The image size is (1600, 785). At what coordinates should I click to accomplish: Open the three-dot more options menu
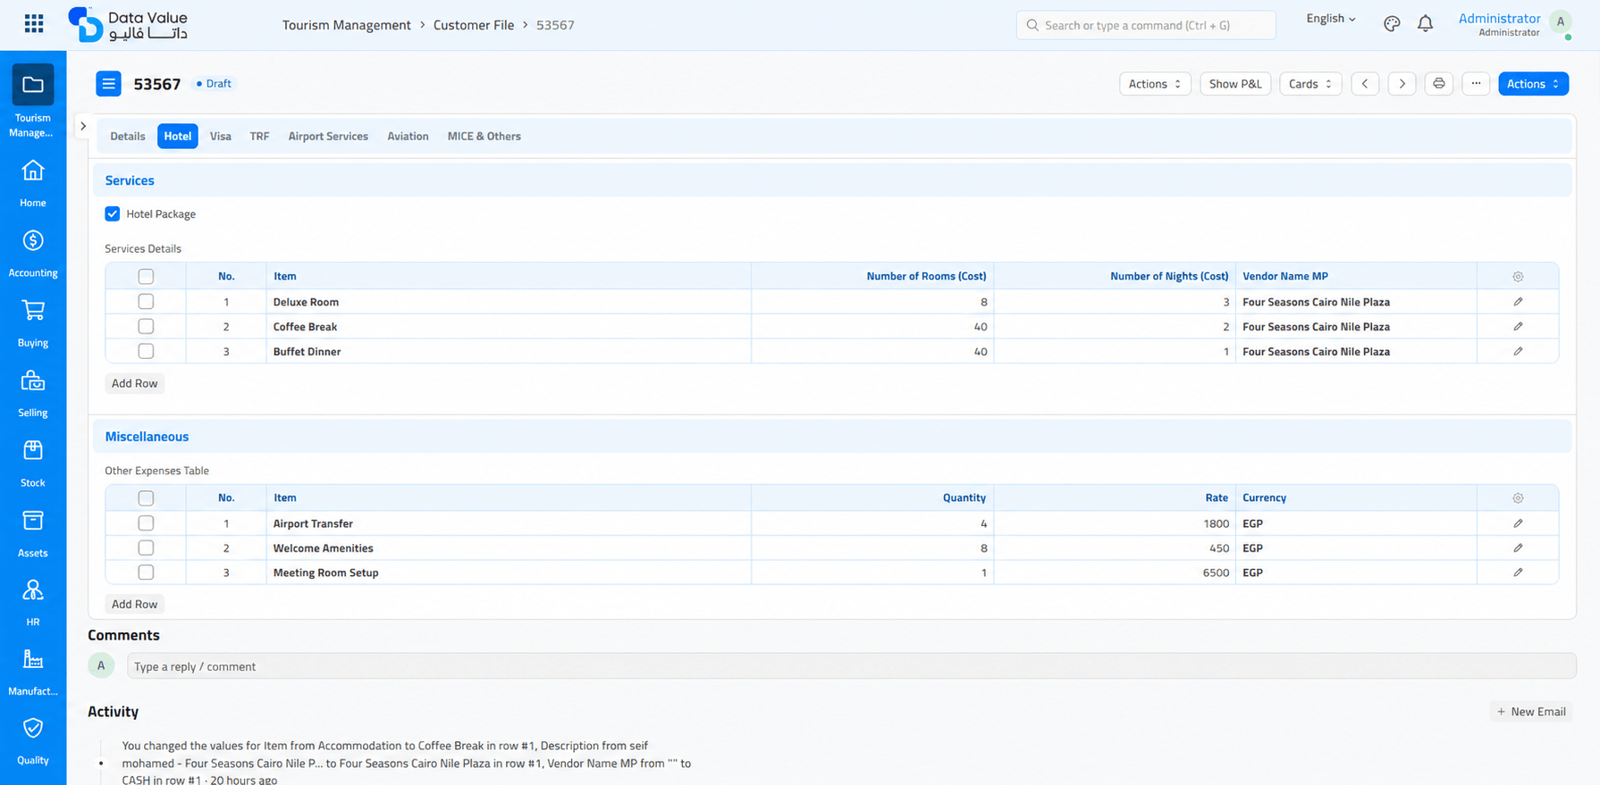[x=1476, y=84]
